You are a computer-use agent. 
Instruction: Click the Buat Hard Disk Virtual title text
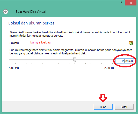(31, 12)
